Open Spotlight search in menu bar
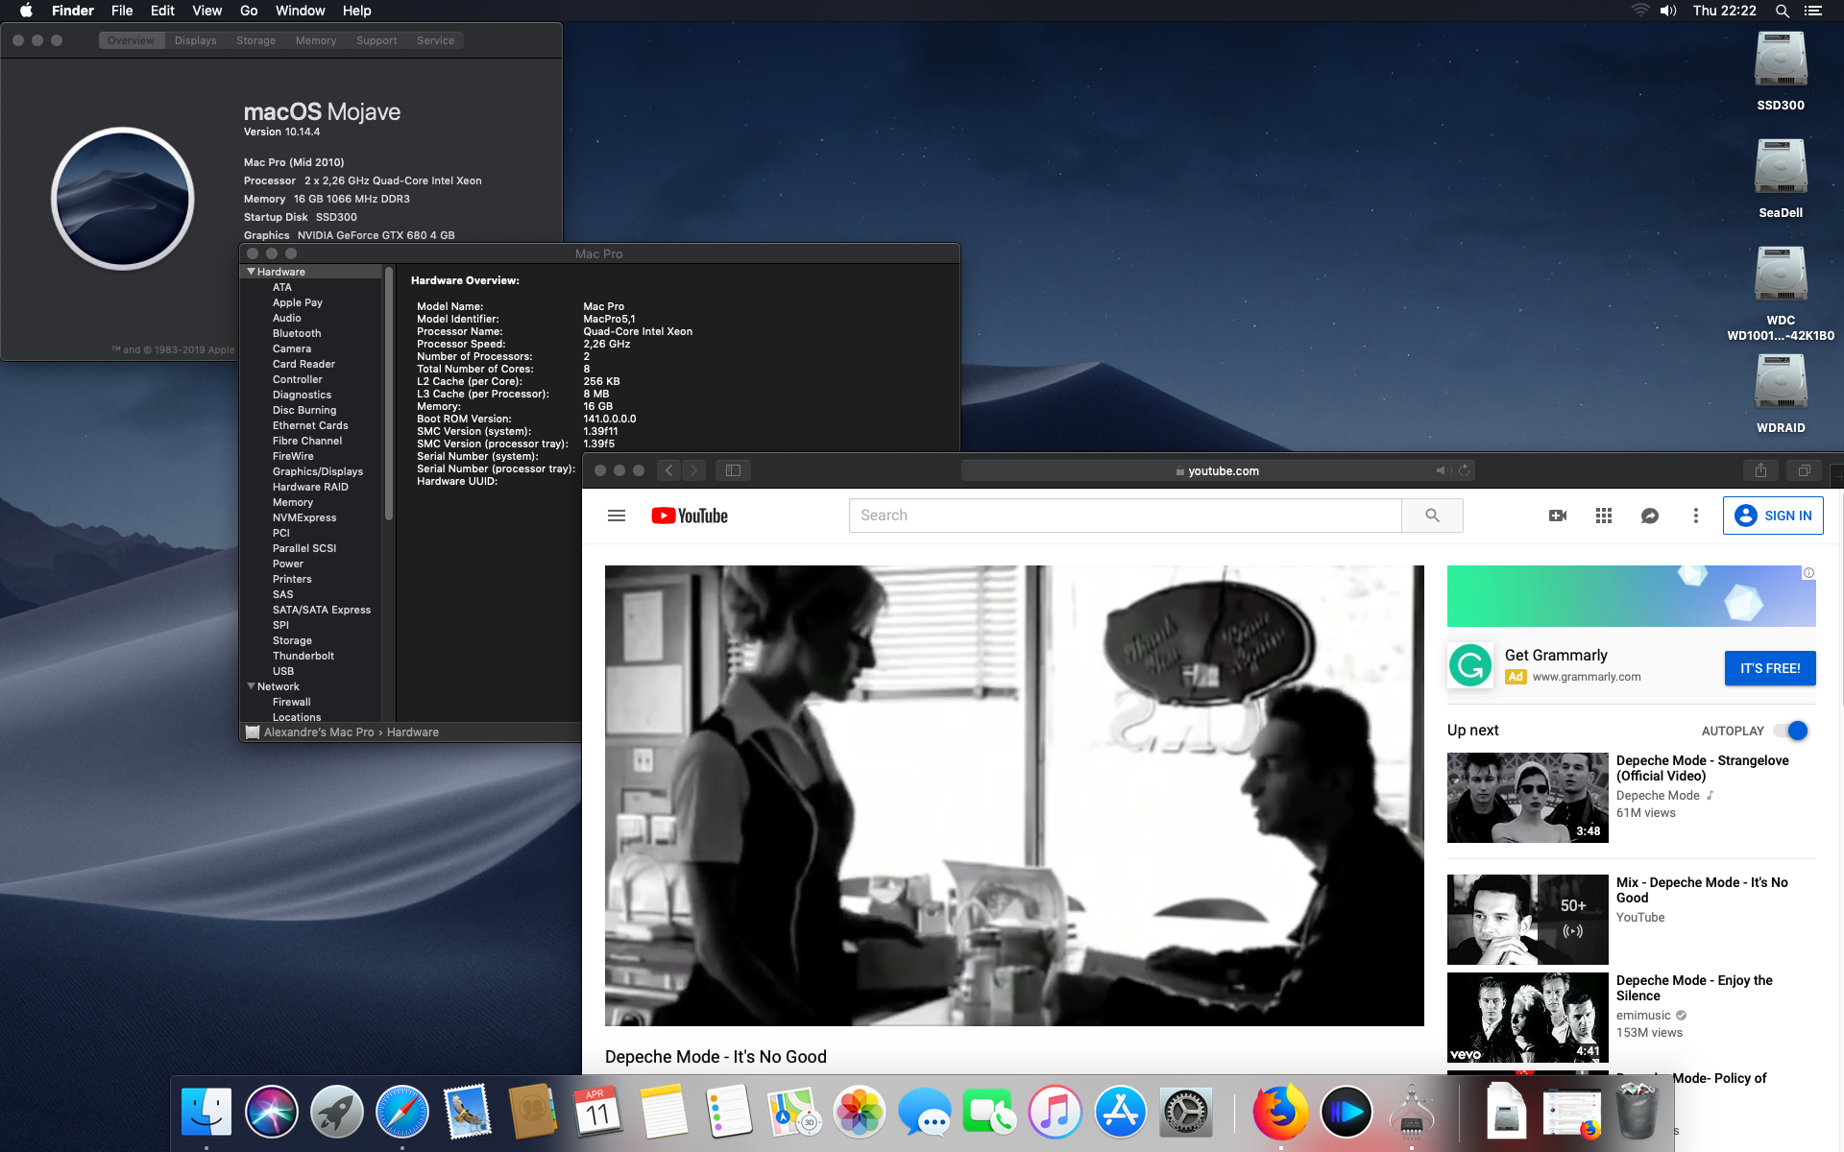 pyautogui.click(x=1782, y=11)
